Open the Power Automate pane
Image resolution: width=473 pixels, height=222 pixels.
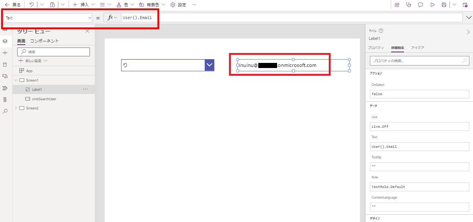point(5,88)
